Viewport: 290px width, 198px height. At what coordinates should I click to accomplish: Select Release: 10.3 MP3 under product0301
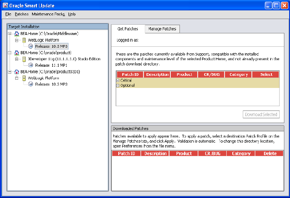(51, 84)
